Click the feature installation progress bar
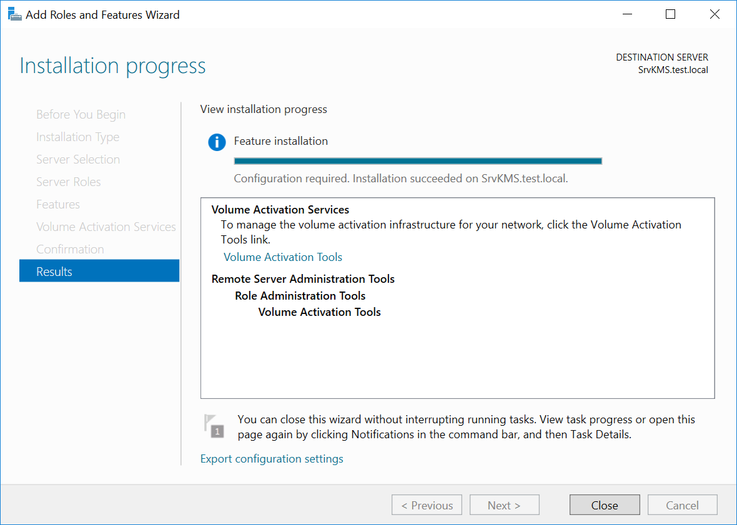The width and height of the screenshot is (737, 525). click(418, 161)
